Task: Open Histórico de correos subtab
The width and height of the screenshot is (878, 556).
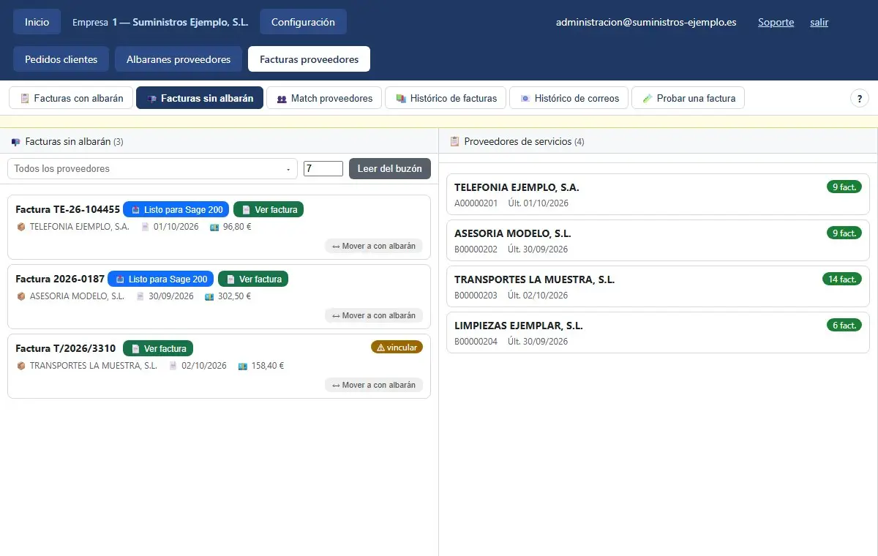Action: (x=569, y=98)
